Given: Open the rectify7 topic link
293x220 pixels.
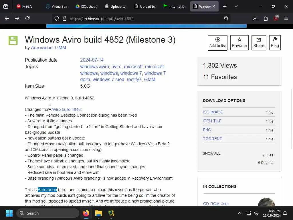Looking at the screenshot, I should [134, 80].
